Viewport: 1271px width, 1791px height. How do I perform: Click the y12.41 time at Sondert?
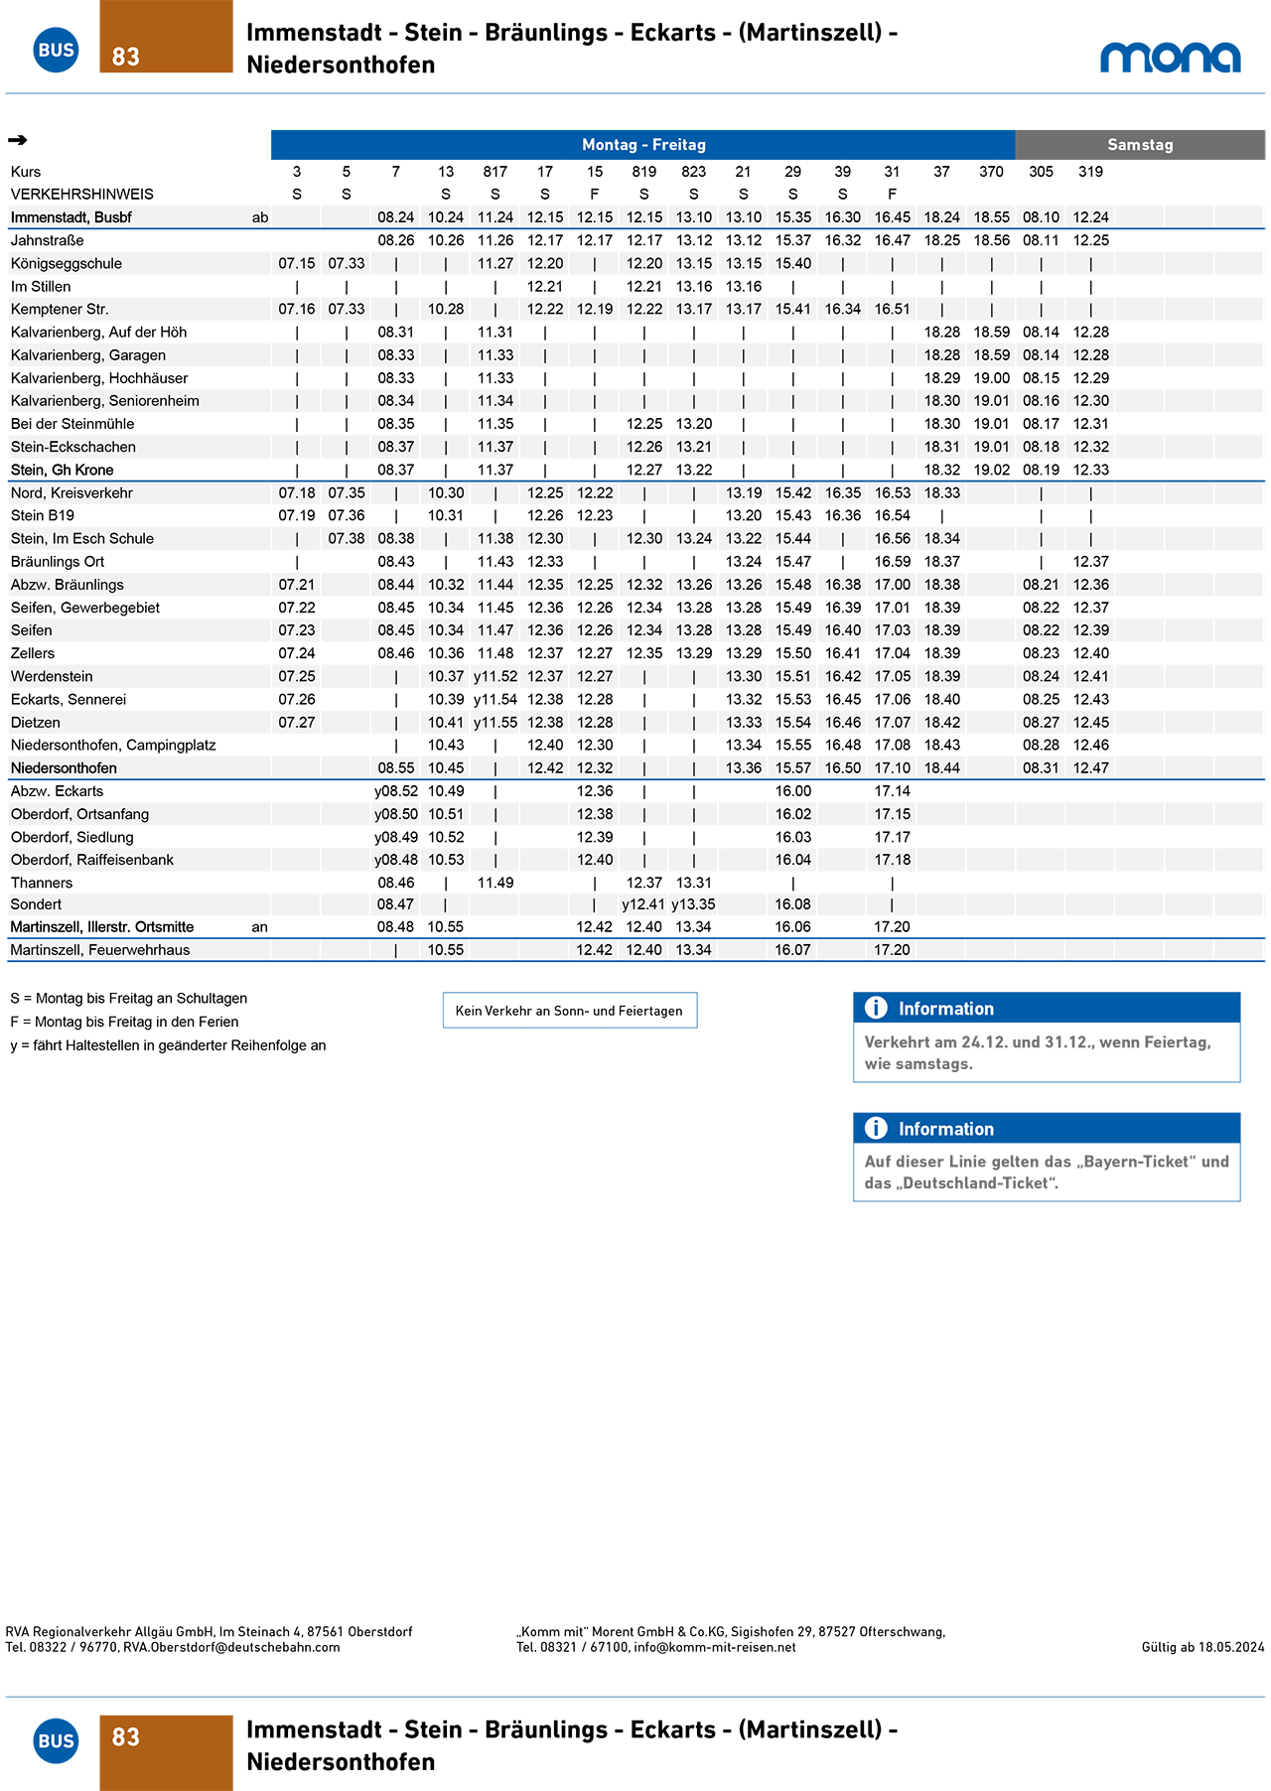pos(643,904)
